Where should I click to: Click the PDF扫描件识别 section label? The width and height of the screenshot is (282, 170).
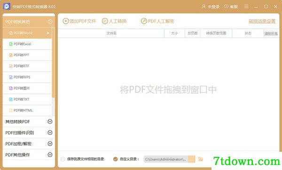20,133
